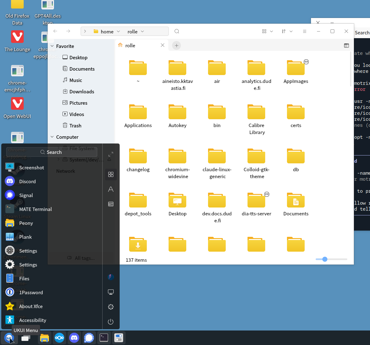Viewport: 370px width, 345px height.
Task: Switch start menu to alphabetical letter sorting
Action: click(x=111, y=189)
